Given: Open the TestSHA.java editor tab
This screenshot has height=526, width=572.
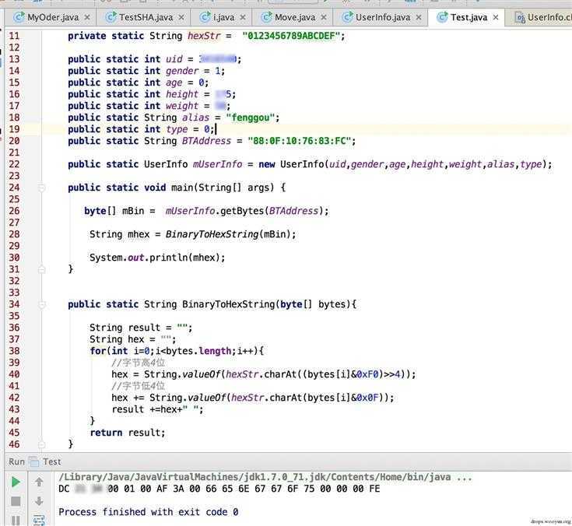Looking at the screenshot, I should [x=146, y=17].
